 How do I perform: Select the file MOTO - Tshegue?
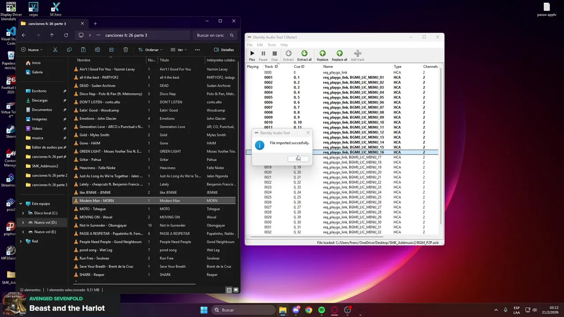point(154,209)
